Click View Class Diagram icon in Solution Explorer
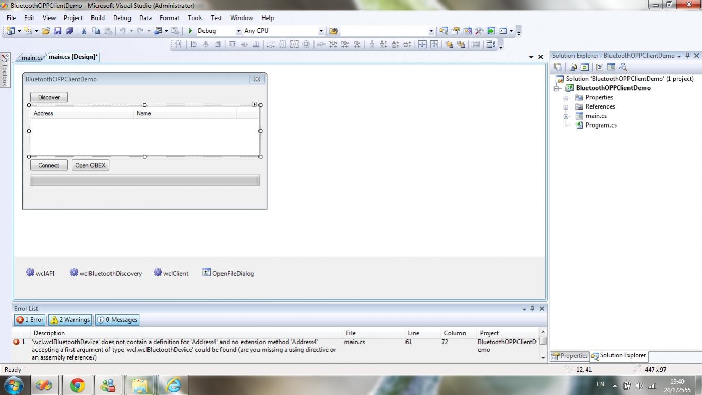This screenshot has width=702, height=395. (623, 67)
